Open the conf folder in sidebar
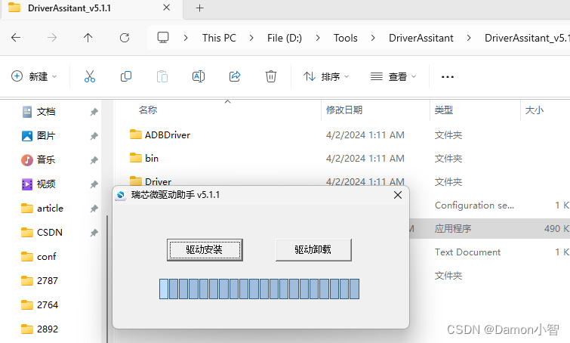Image resolution: width=570 pixels, height=343 pixels. pos(47,256)
